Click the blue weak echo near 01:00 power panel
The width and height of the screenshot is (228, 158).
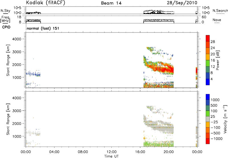(33, 74)
